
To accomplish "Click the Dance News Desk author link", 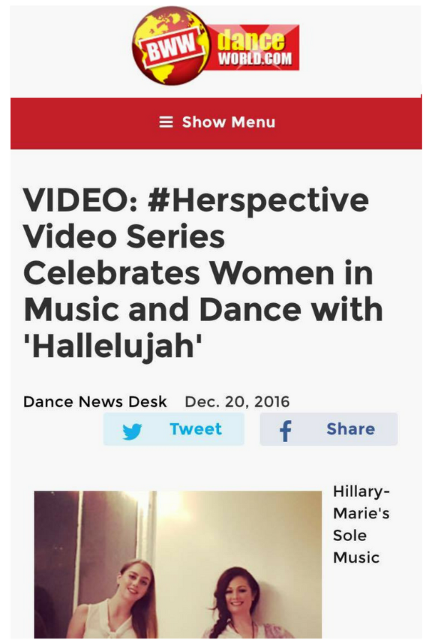I will coord(95,401).
